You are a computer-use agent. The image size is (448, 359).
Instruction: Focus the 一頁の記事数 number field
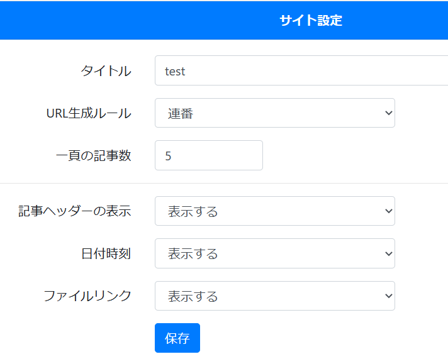(x=208, y=155)
